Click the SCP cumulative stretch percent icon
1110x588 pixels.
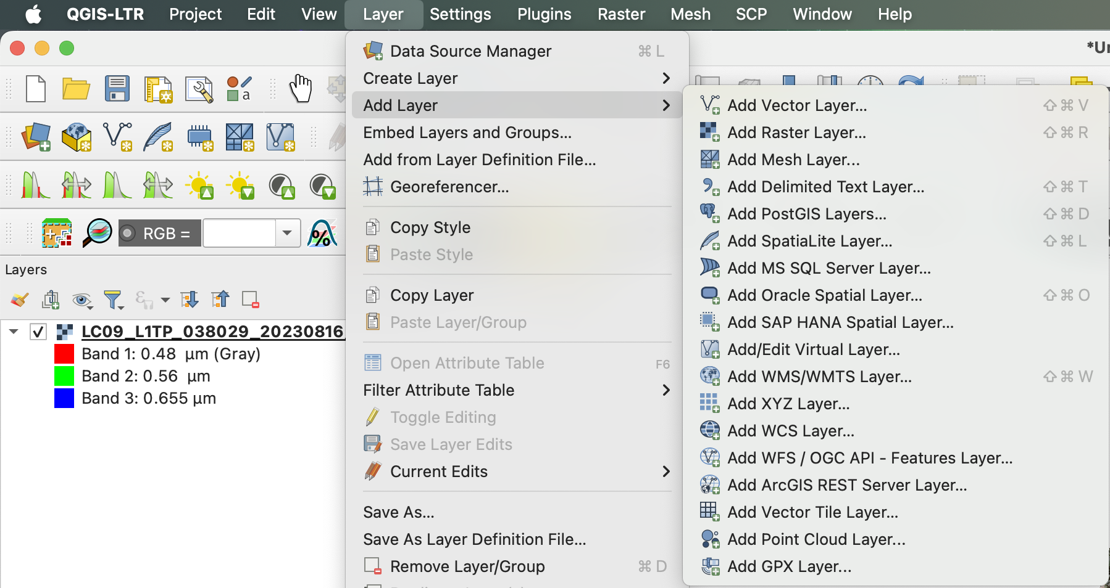point(322,233)
